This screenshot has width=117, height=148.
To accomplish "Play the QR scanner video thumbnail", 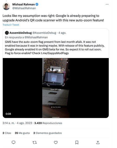I will (x=56, y=88).
